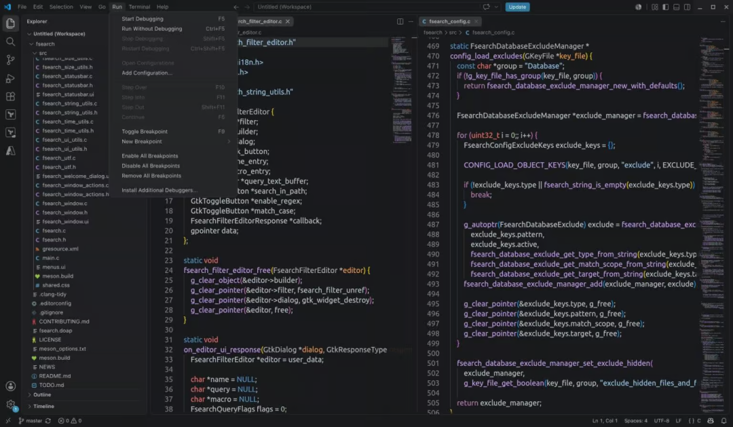Select Enable All Breakpoints
733x427 pixels.
click(173, 155)
